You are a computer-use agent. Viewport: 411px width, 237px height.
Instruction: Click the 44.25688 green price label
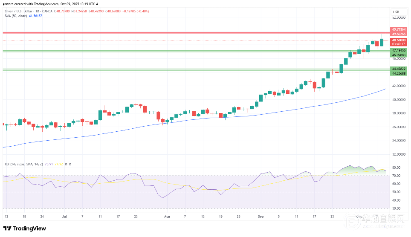[x=399, y=73]
